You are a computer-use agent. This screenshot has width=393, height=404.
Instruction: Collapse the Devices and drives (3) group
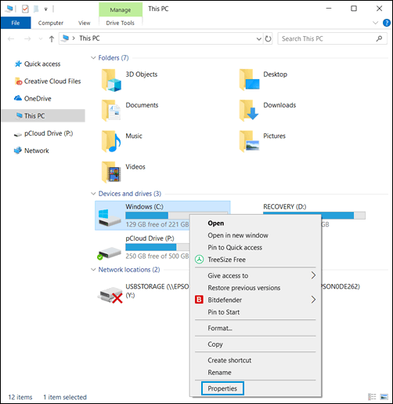[93, 194]
